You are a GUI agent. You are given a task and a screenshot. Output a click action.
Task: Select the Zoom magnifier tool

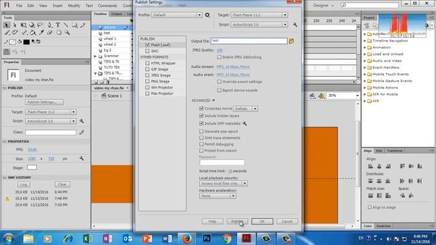pyautogui.click(x=67, y=33)
